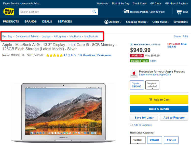
Task: Click the yellow star rating
Action: pos(54,55)
